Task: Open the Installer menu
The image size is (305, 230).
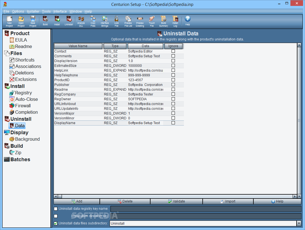Action: [x=33, y=12]
